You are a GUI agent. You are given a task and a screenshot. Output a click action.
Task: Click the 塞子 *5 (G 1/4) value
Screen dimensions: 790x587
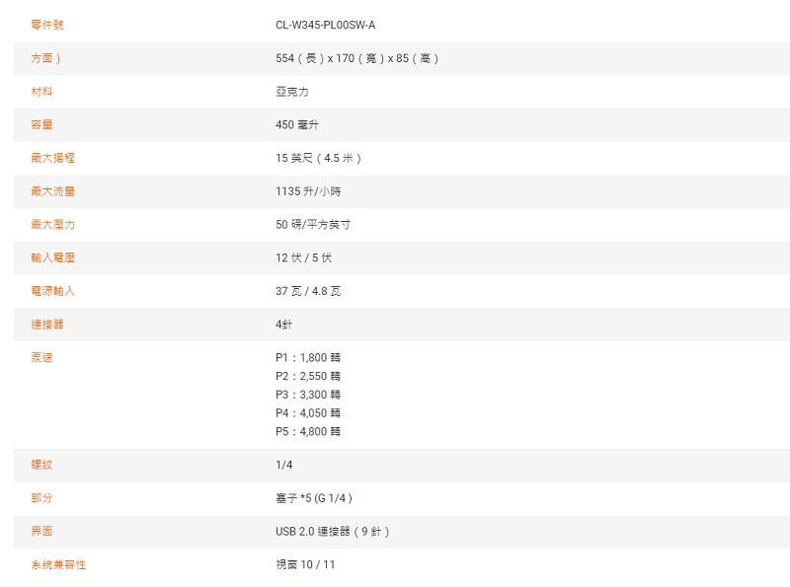tap(314, 498)
